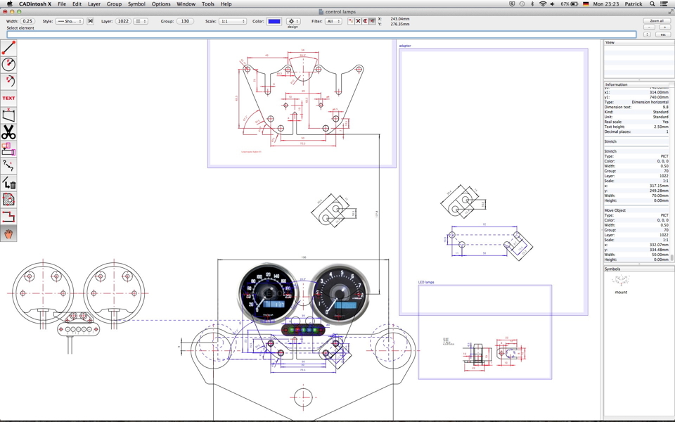Click the zoom in plus button
675x422 pixels.
click(x=664, y=27)
